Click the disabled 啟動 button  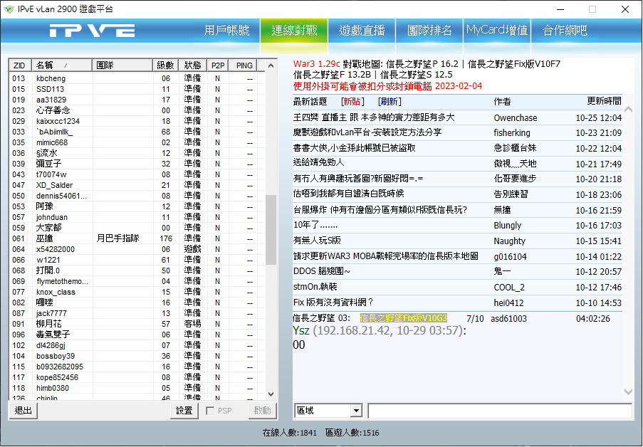coord(263,411)
